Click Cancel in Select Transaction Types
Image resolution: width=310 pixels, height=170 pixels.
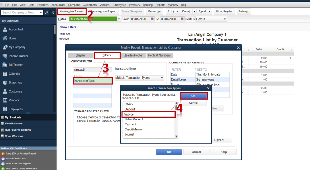[194, 103]
